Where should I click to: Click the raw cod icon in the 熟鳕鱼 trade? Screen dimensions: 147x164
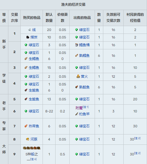tap(26, 59)
